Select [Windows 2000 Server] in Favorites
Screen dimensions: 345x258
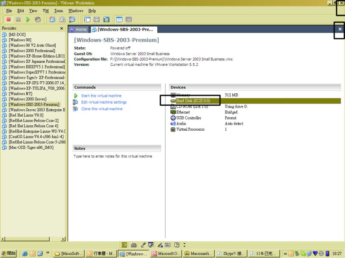28,99
